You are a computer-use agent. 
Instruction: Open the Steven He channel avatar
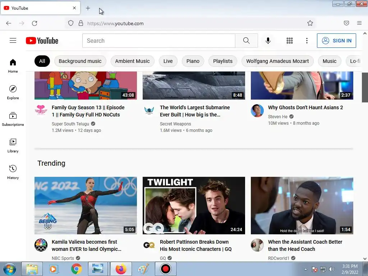pyautogui.click(x=257, y=111)
